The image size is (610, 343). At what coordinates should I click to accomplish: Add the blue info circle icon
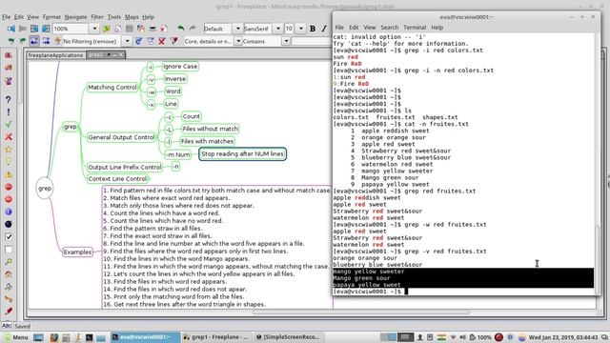tap(9, 212)
